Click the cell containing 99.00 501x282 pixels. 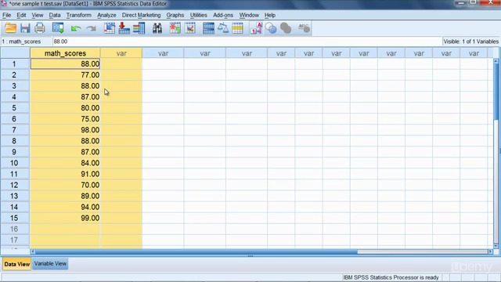point(65,218)
